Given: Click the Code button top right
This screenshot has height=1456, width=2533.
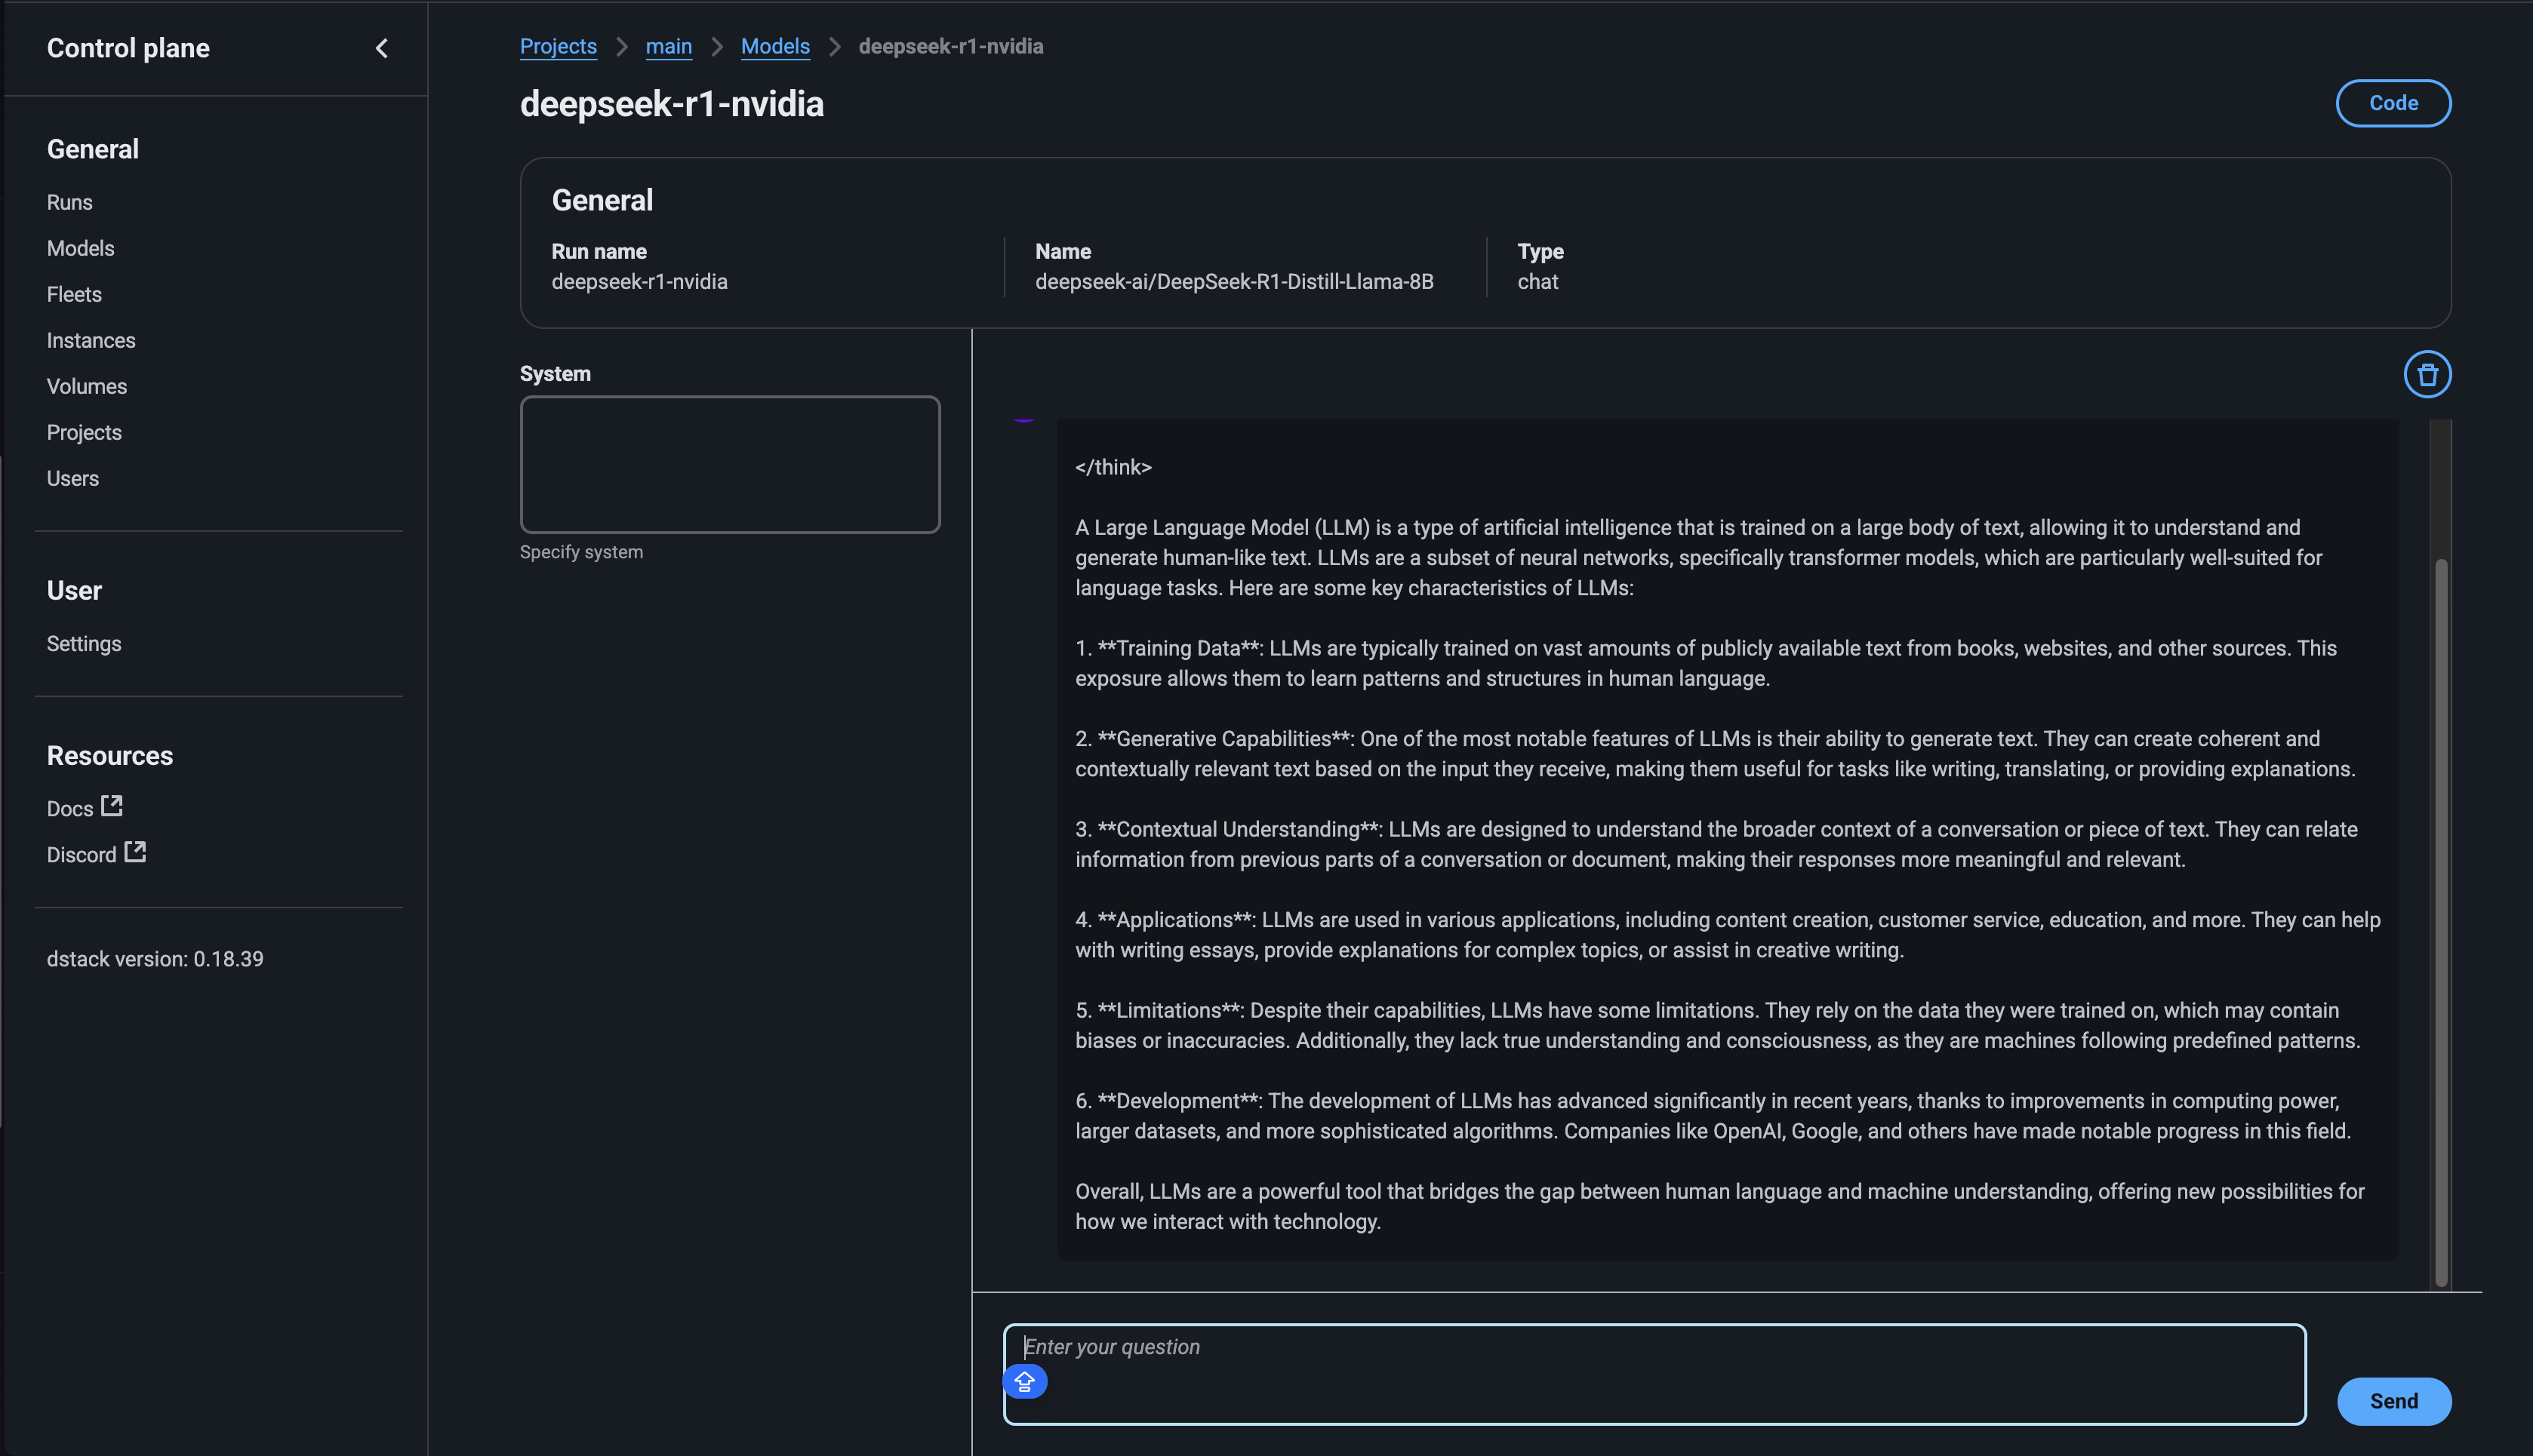Looking at the screenshot, I should 2394,104.
